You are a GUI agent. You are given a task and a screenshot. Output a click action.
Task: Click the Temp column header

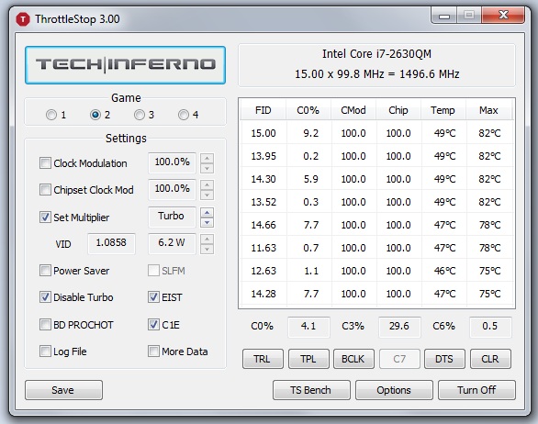pyautogui.click(x=443, y=110)
